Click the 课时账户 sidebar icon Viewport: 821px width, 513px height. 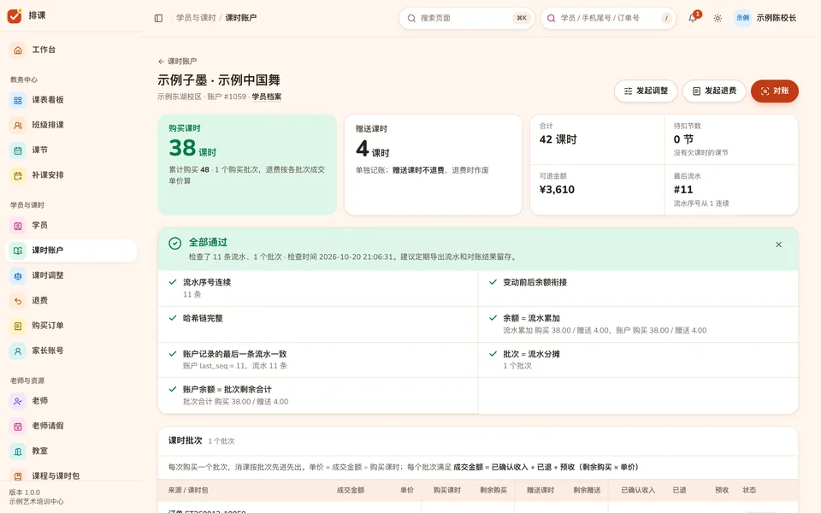pos(18,251)
